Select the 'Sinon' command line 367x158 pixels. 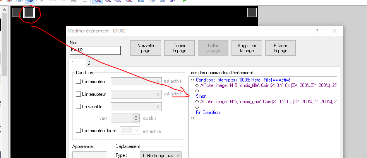click(262, 96)
